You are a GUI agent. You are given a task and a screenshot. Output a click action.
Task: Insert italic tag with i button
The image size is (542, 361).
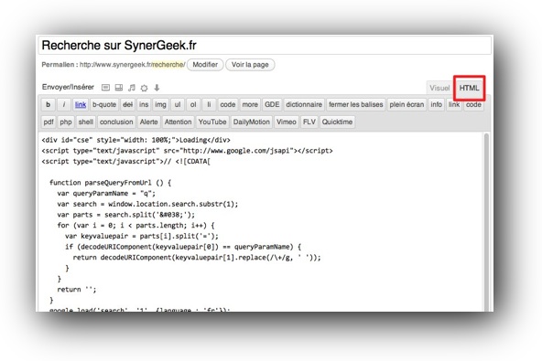[64, 104]
